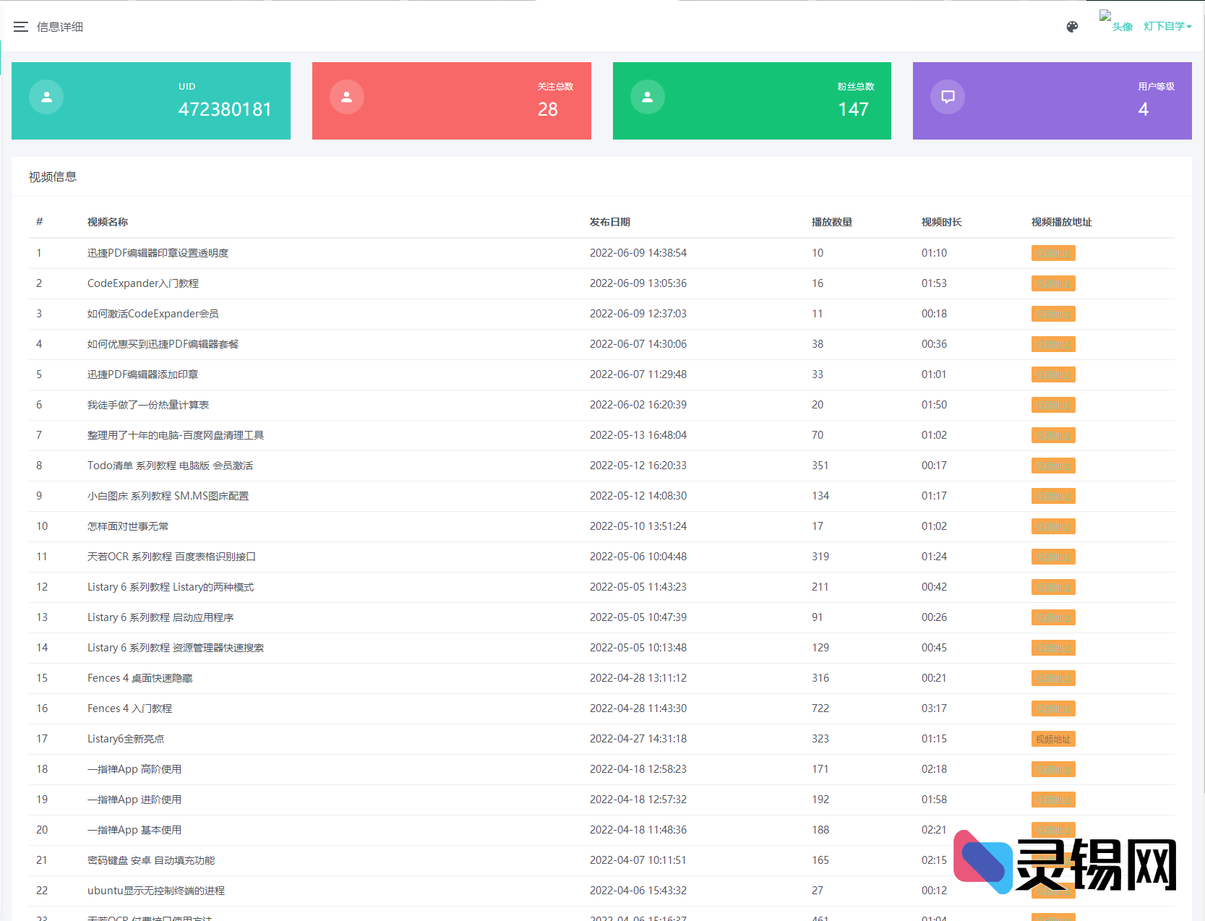
Task: Click the user icon in the 关注总数 card
Action: (x=347, y=97)
